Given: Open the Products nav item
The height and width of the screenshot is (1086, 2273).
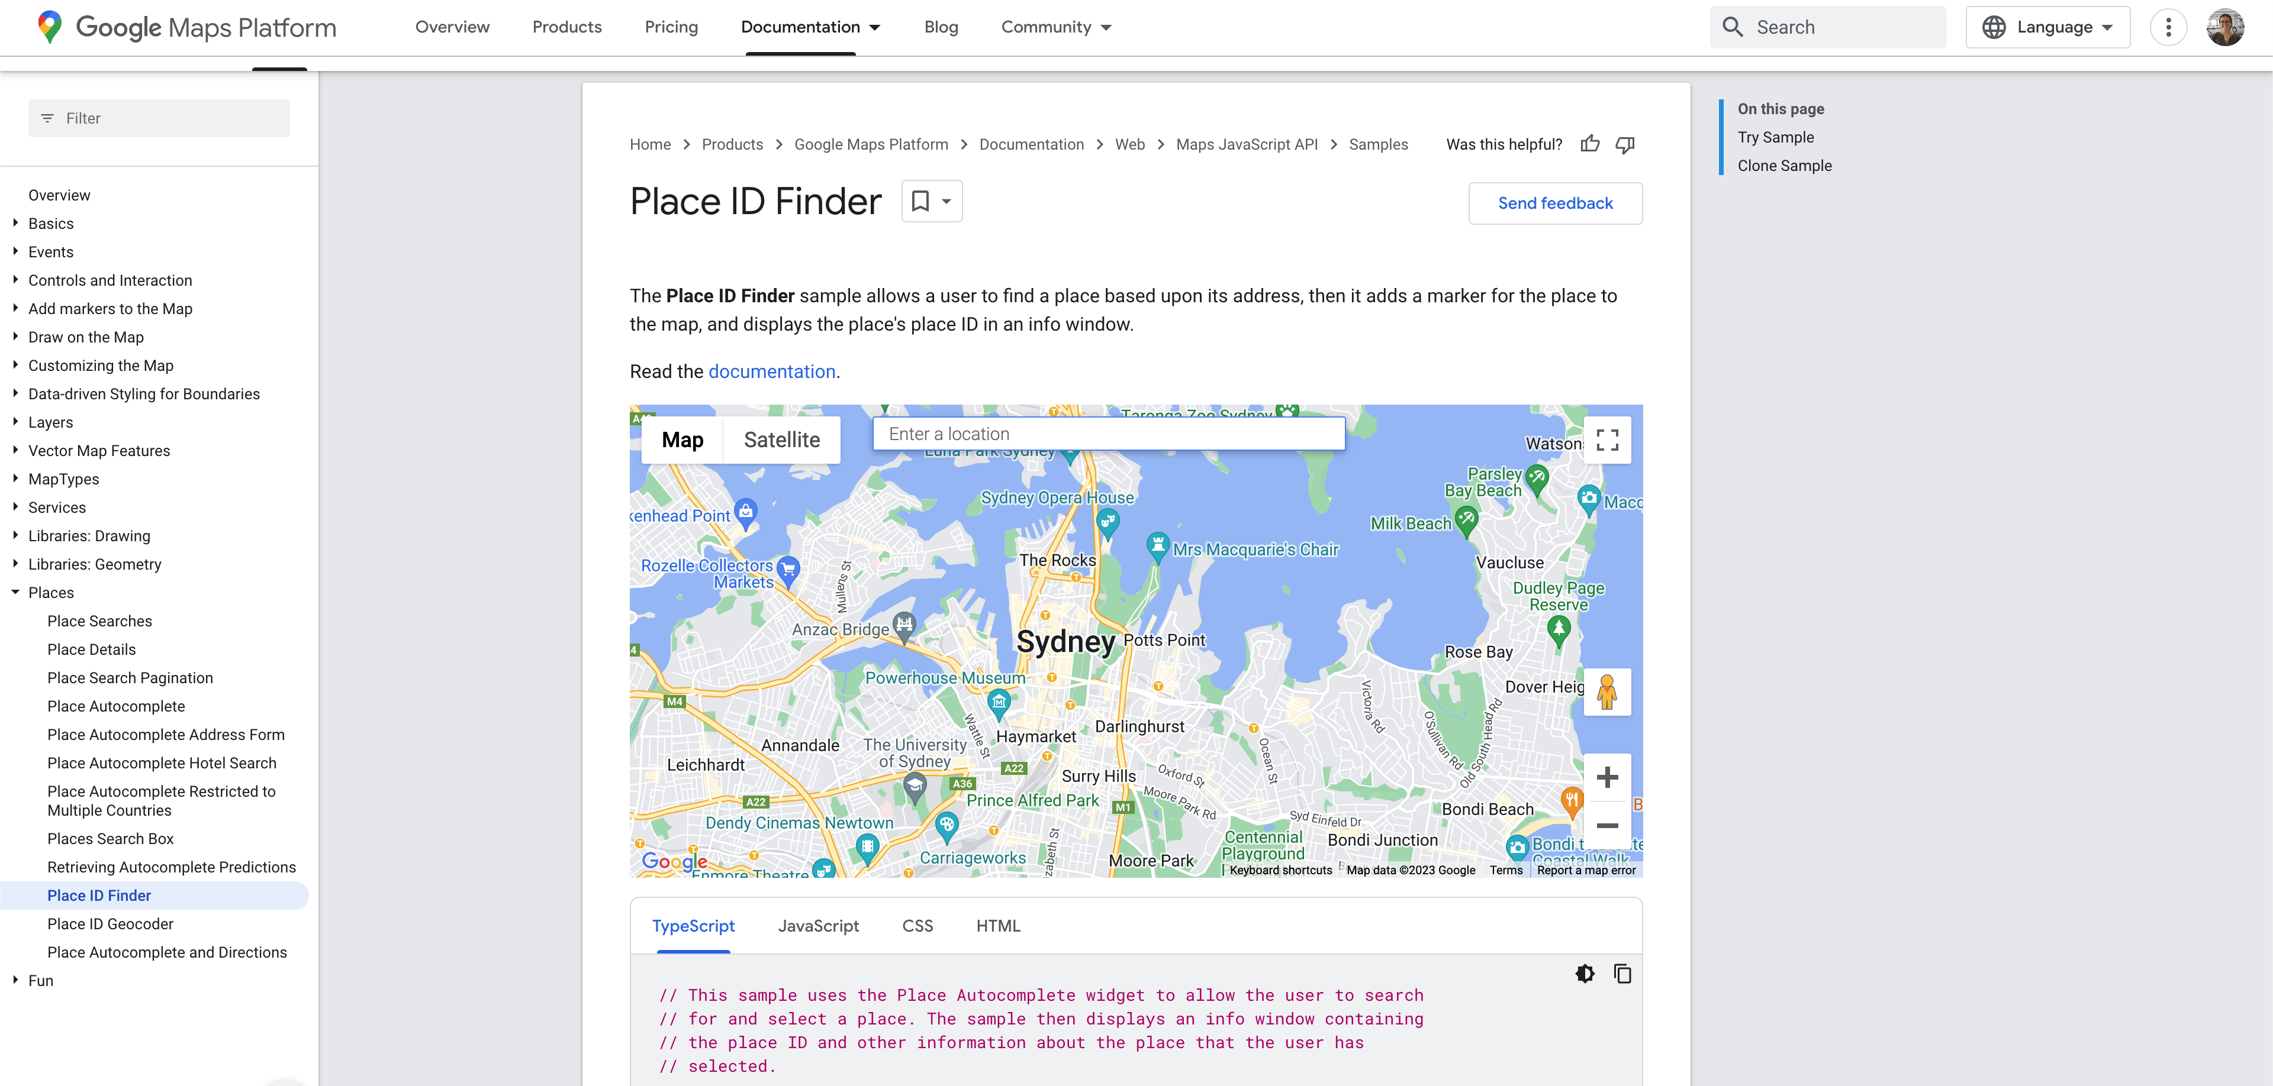Looking at the screenshot, I should [566, 27].
